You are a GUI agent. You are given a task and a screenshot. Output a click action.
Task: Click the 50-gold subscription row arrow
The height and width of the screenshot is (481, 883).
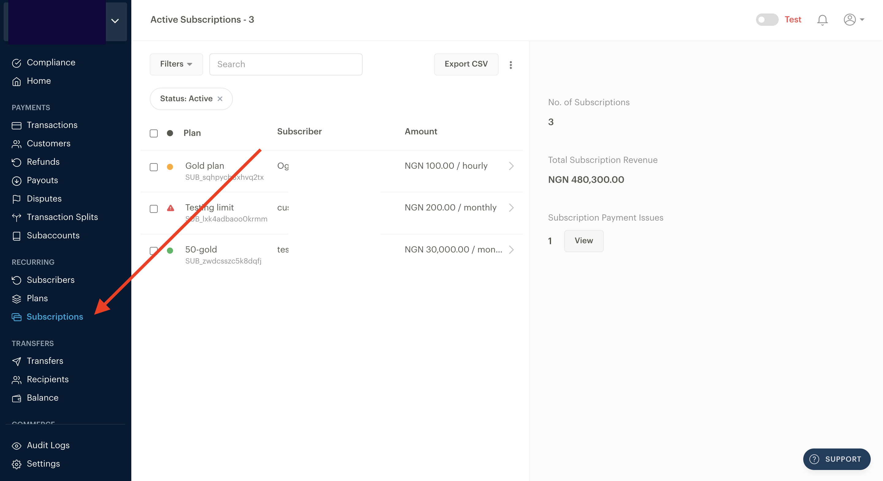point(511,249)
